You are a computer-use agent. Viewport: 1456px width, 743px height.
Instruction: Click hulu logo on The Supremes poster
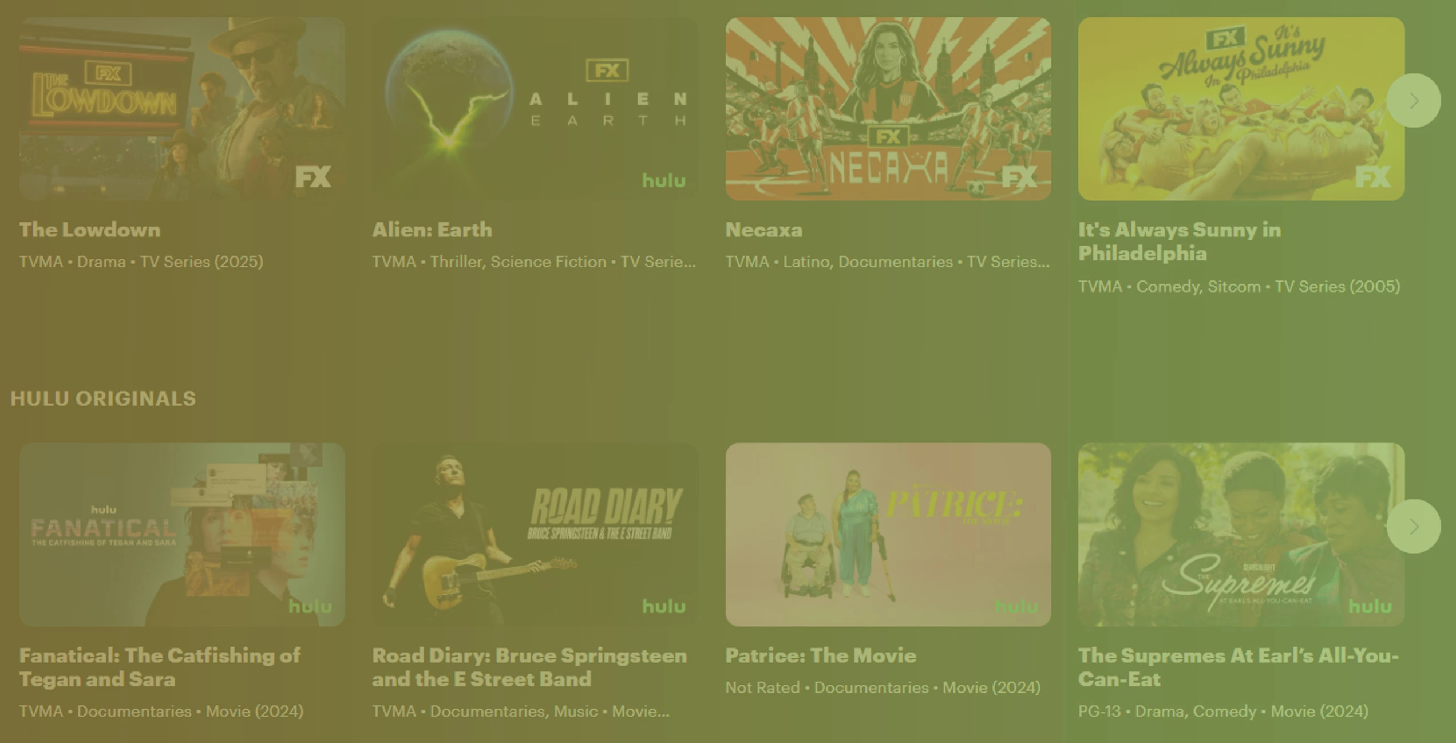click(x=1370, y=606)
